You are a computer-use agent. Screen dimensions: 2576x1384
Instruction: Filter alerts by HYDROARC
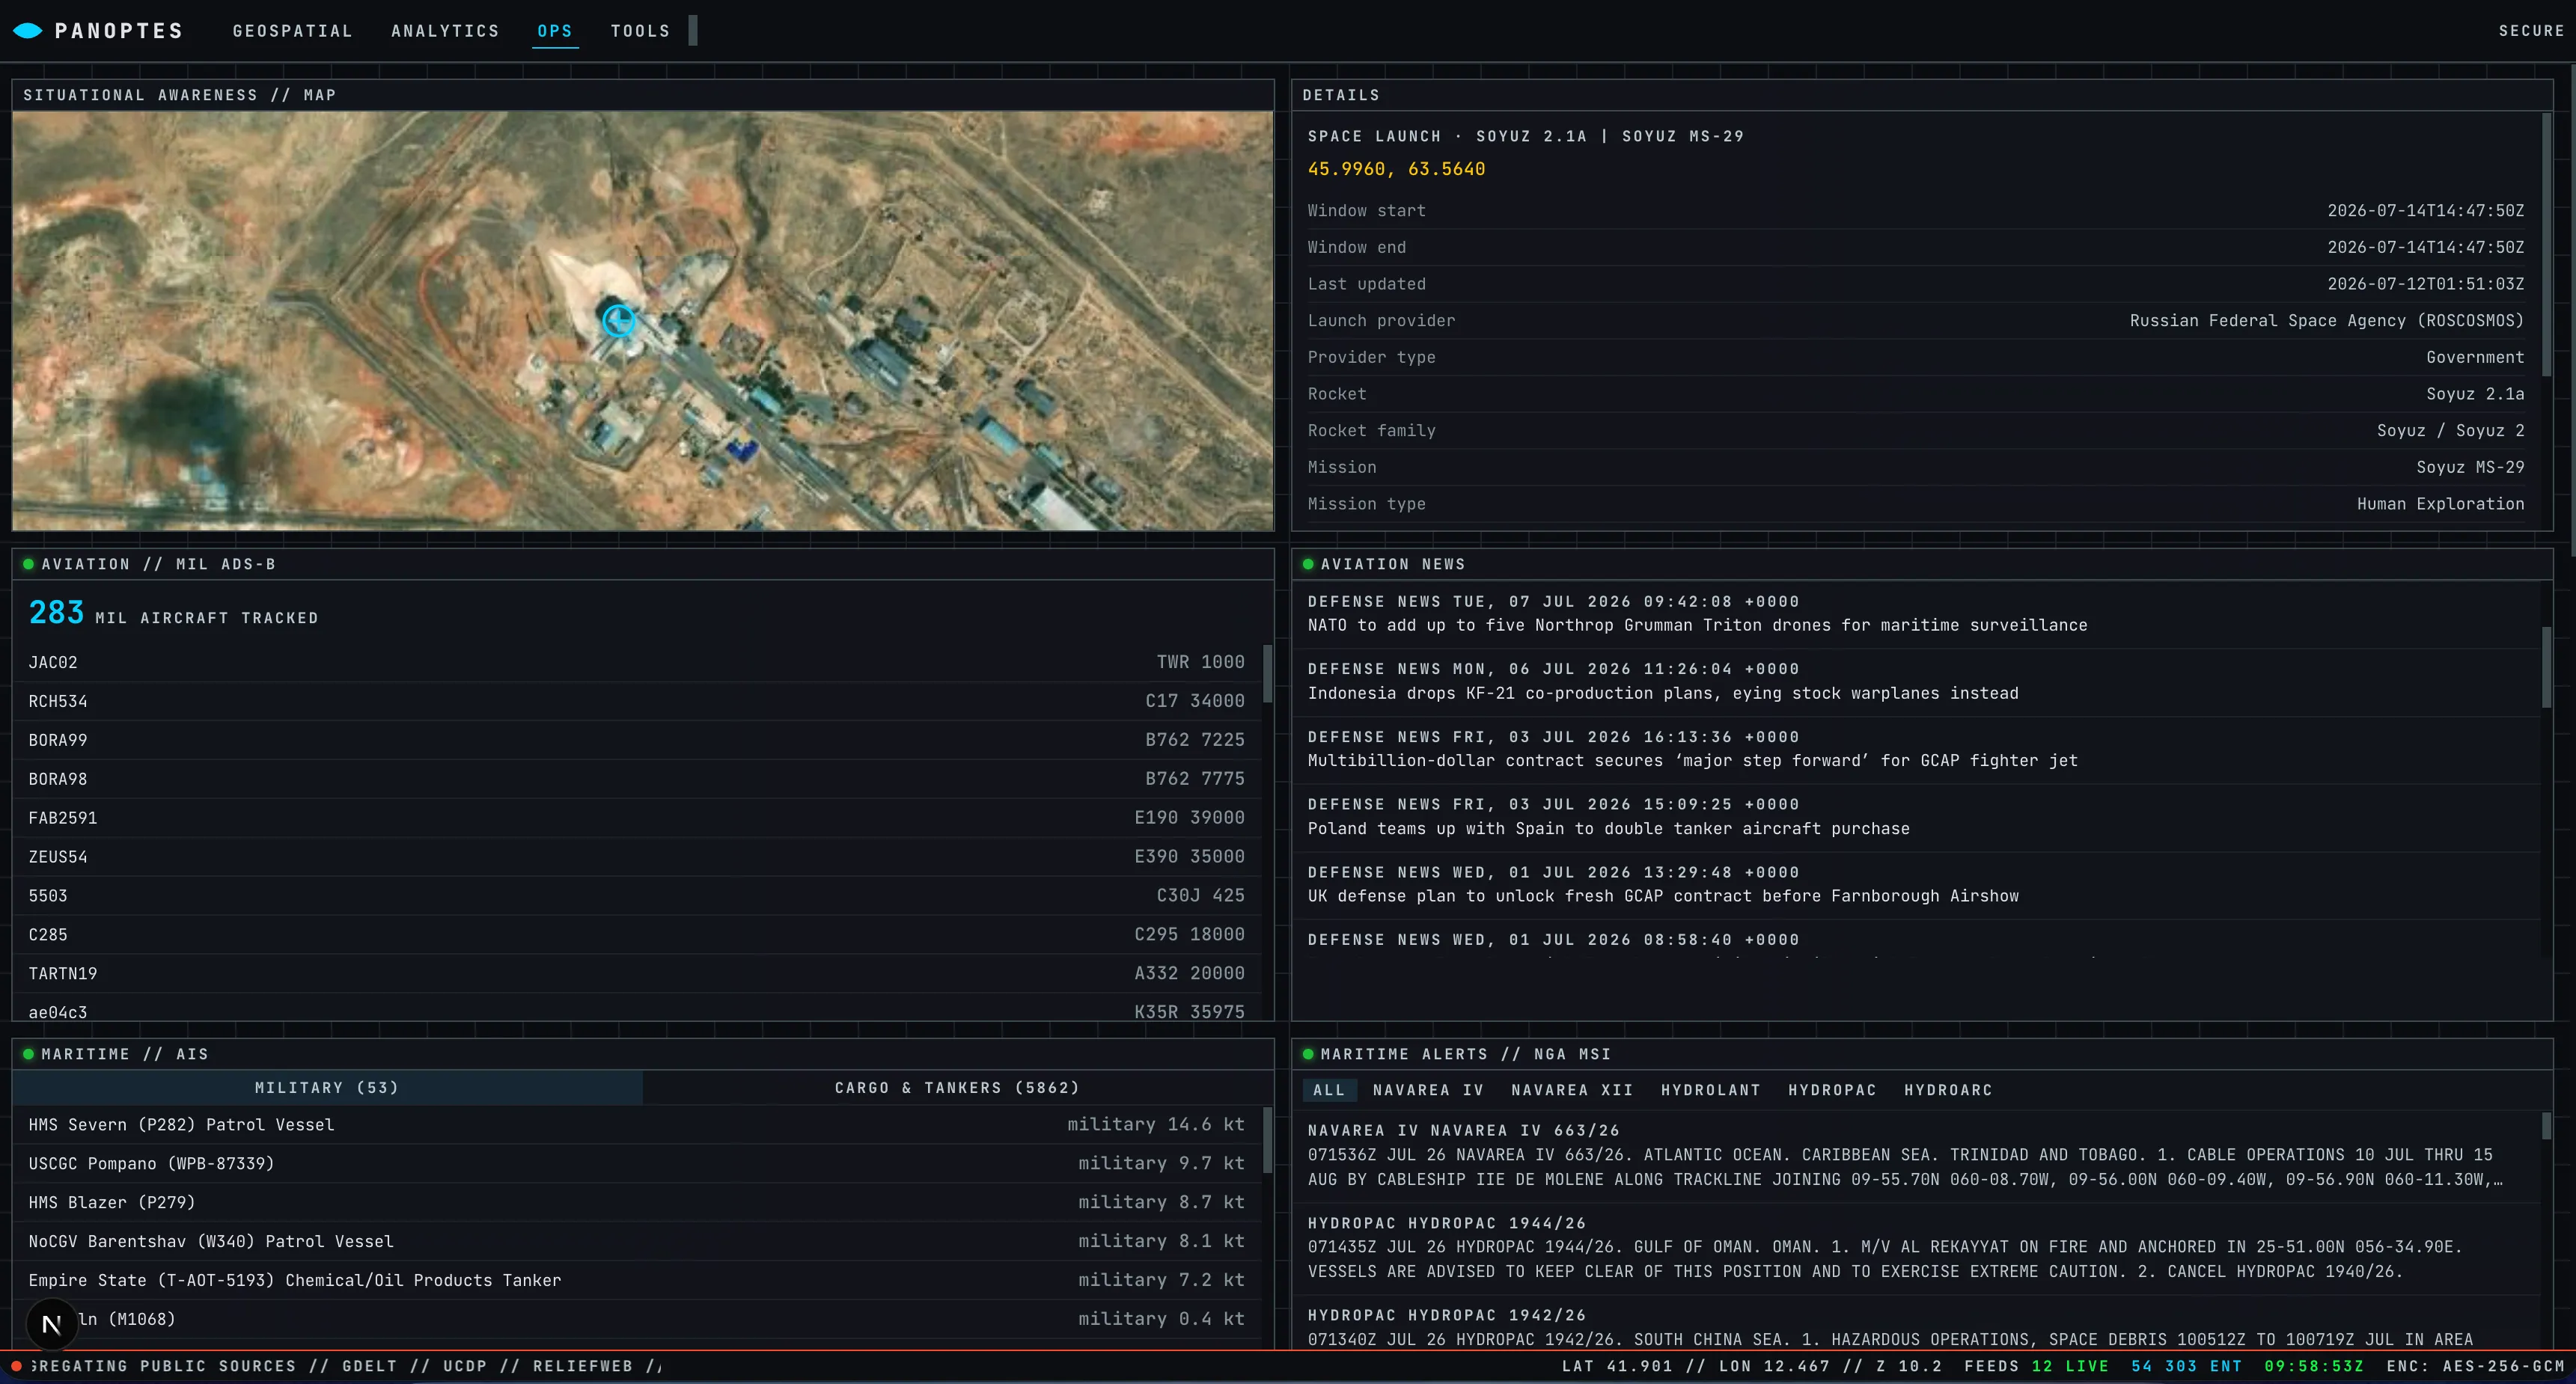[1948, 1090]
